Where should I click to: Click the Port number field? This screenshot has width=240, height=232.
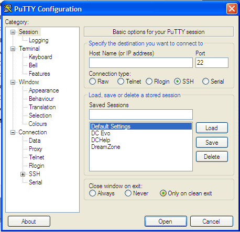point(212,63)
